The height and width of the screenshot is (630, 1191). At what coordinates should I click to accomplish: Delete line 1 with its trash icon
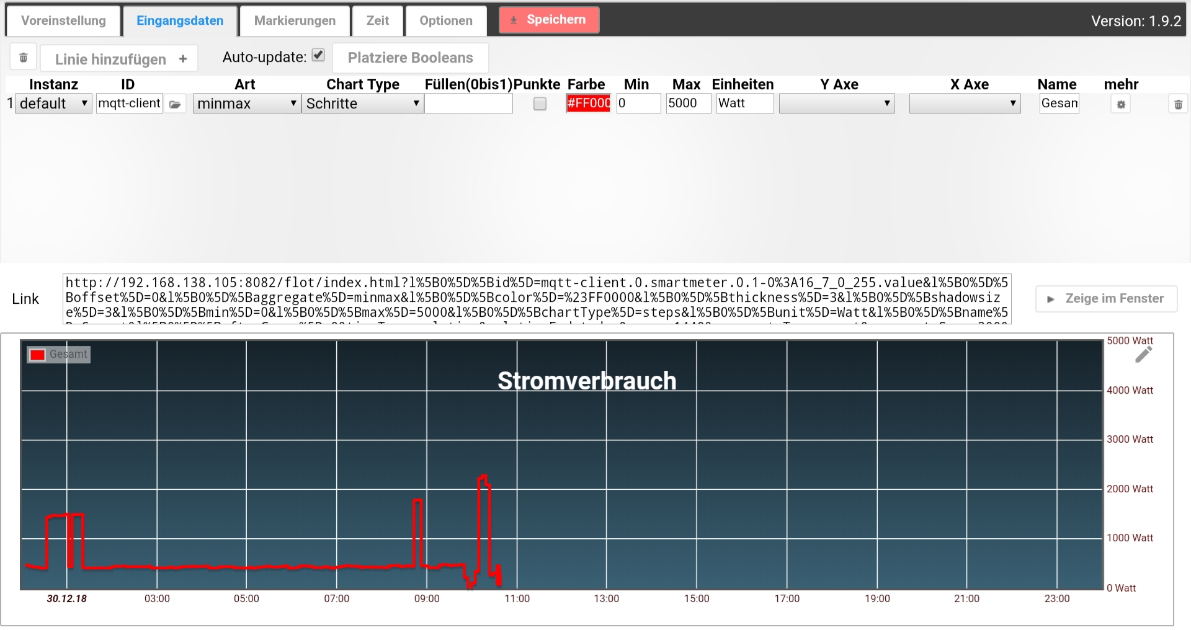[x=1178, y=104]
